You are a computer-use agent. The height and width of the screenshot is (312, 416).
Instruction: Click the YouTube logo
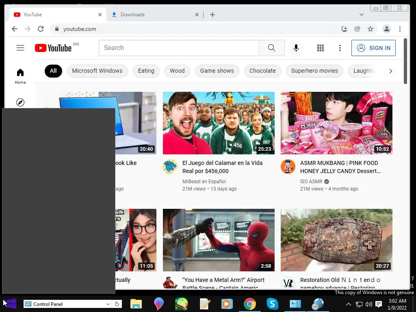pos(53,48)
